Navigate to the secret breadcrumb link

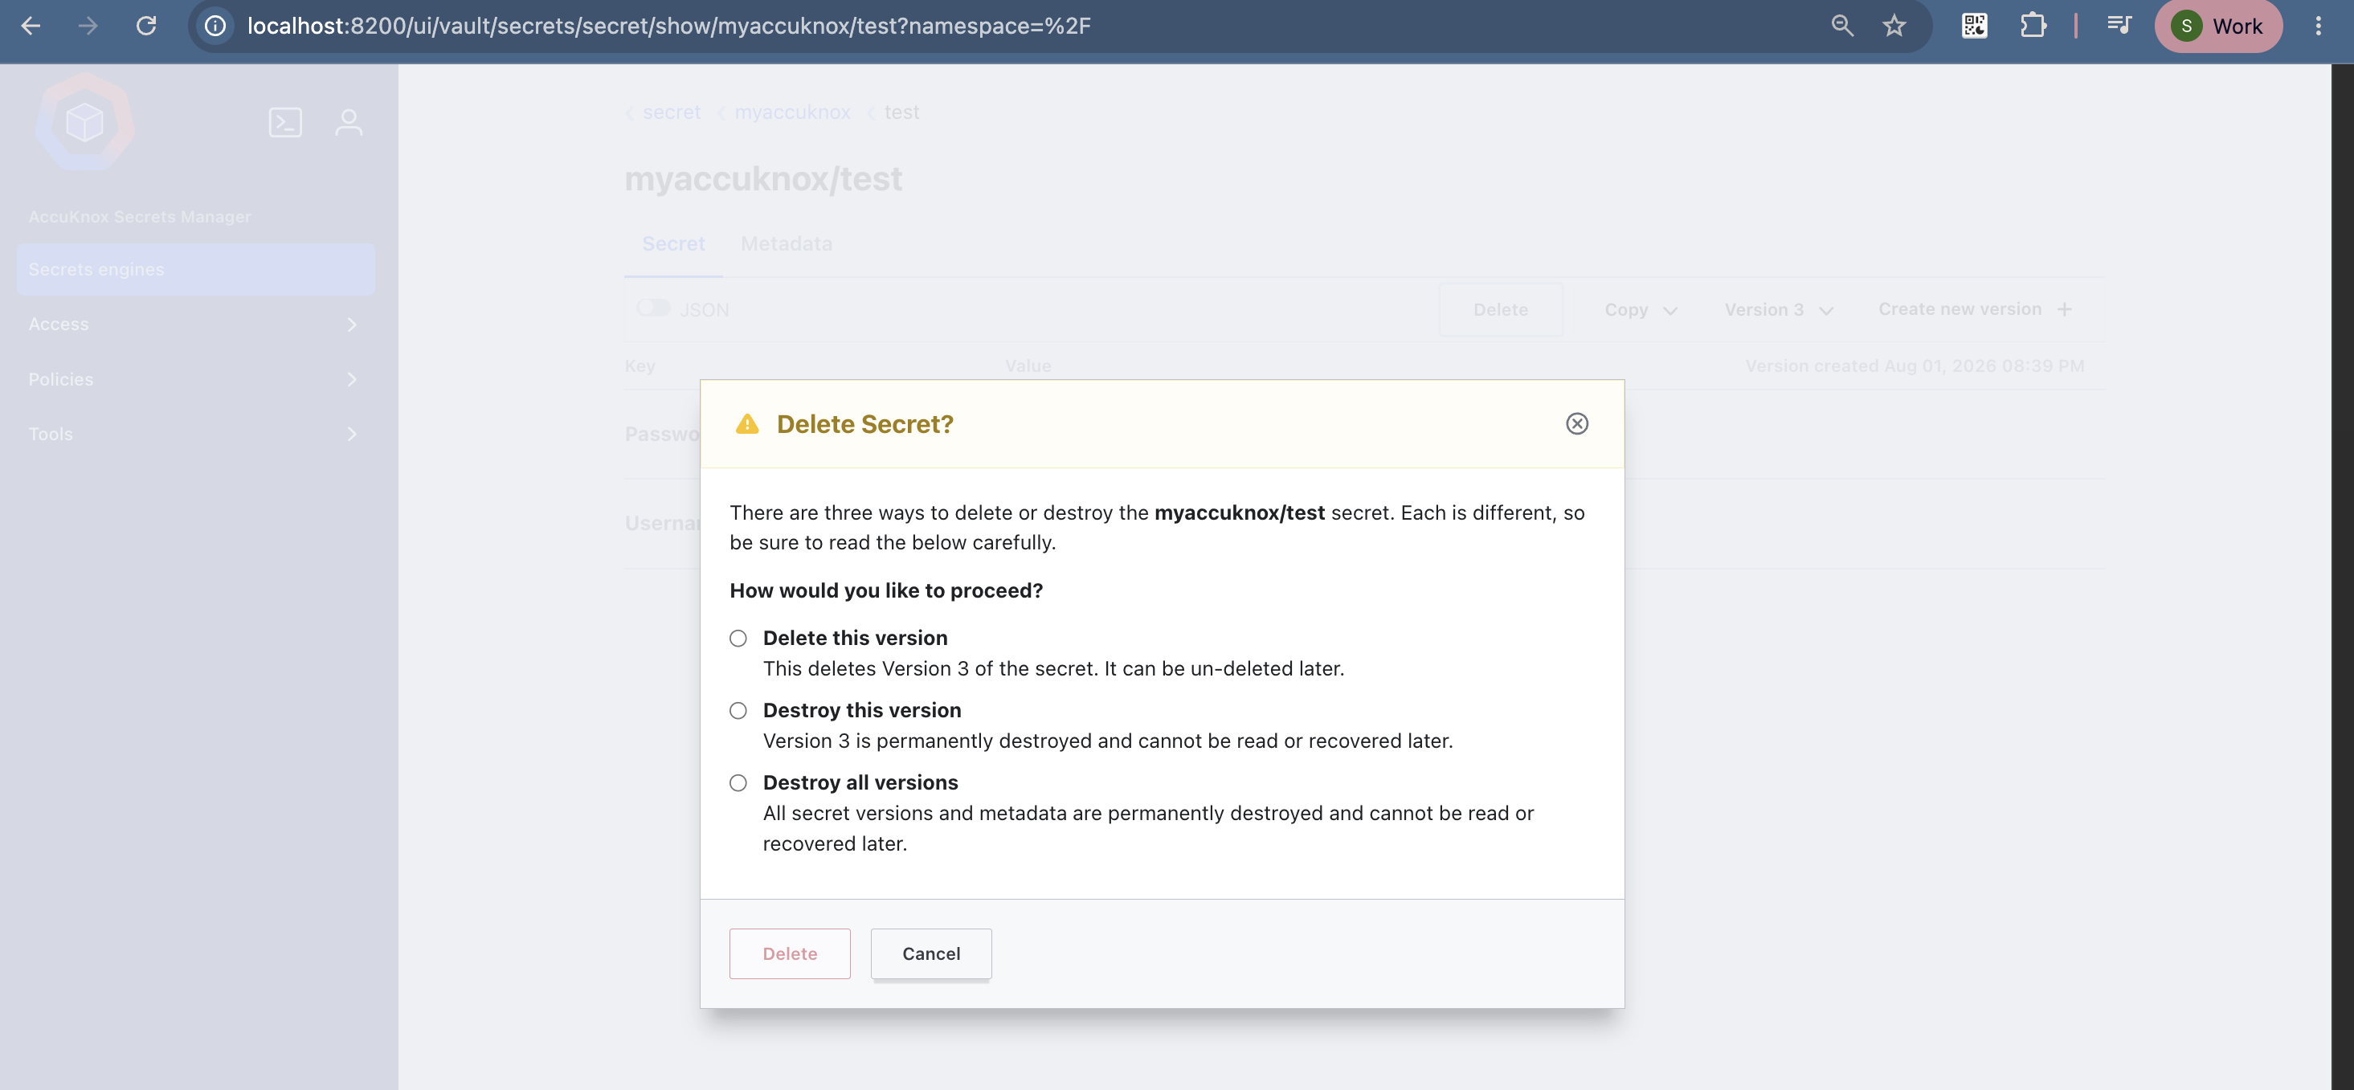(x=672, y=112)
